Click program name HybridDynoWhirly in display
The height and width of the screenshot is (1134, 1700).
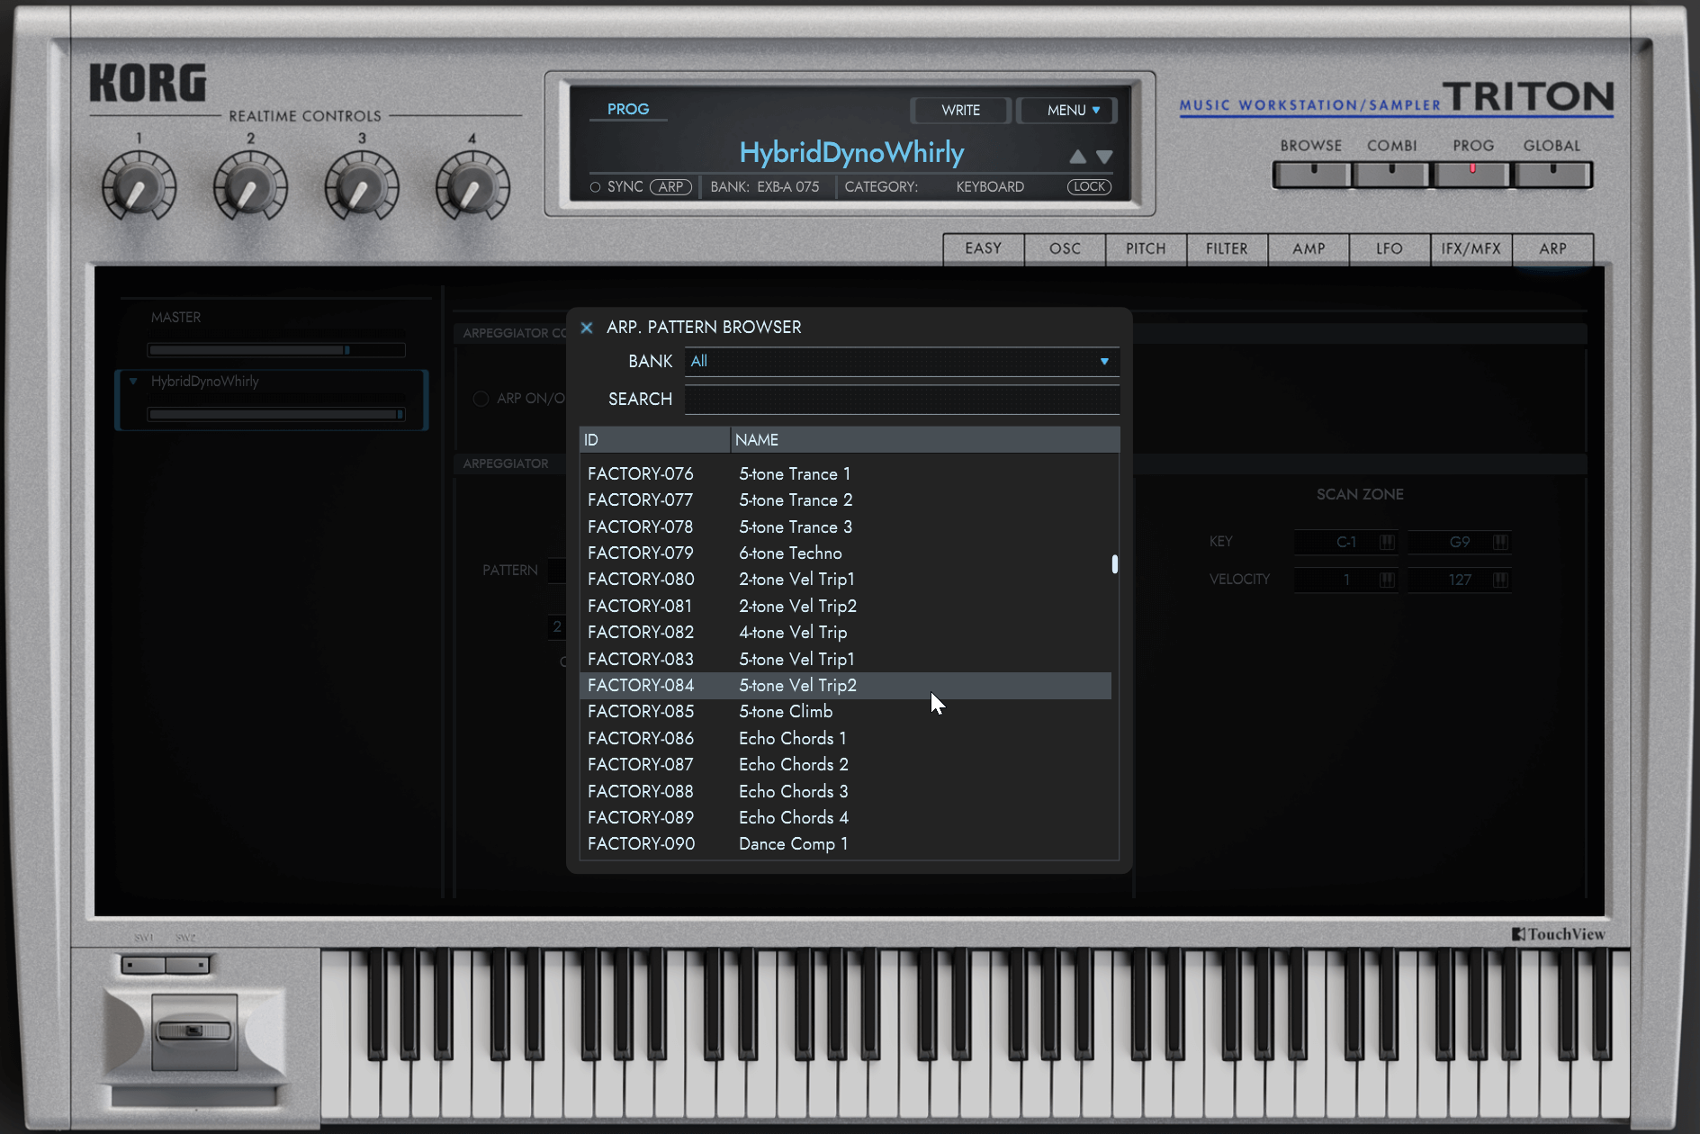coord(851,152)
